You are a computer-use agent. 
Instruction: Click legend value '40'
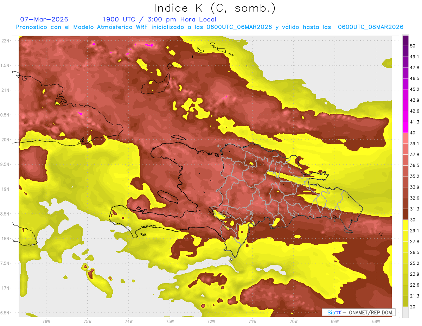(414, 133)
